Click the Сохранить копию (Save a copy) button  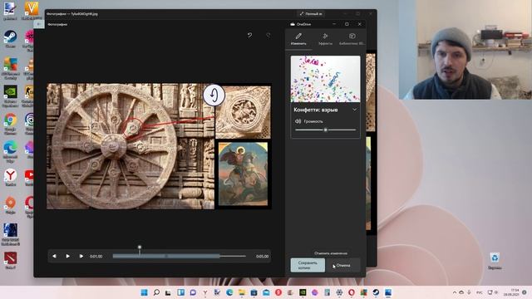(308, 265)
